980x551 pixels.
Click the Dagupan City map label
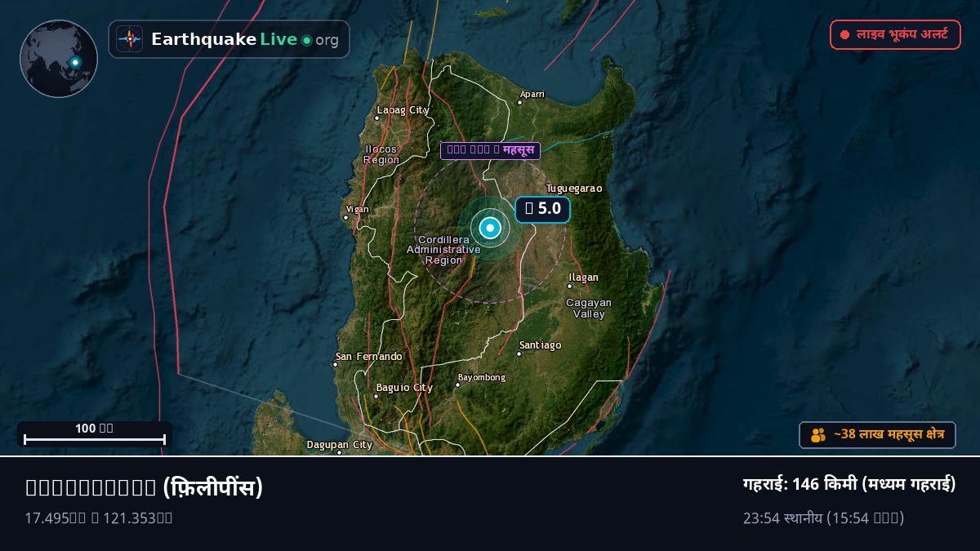coord(339,445)
